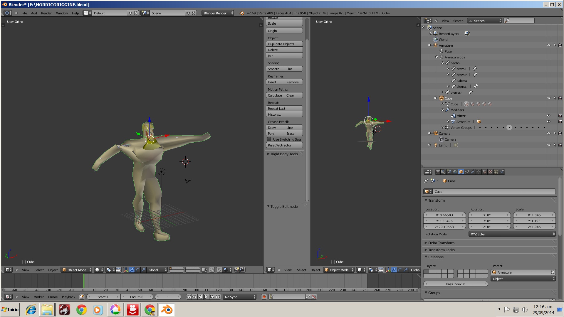Open the Physics properties tab
564x317 pixels.
tap(502, 172)
